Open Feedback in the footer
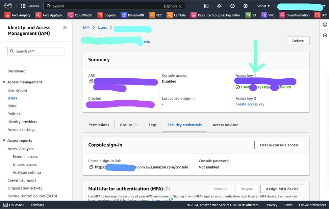 (x=38, y=205)
